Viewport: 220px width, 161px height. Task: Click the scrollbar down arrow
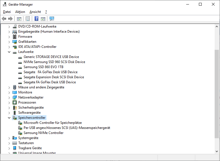217,151
